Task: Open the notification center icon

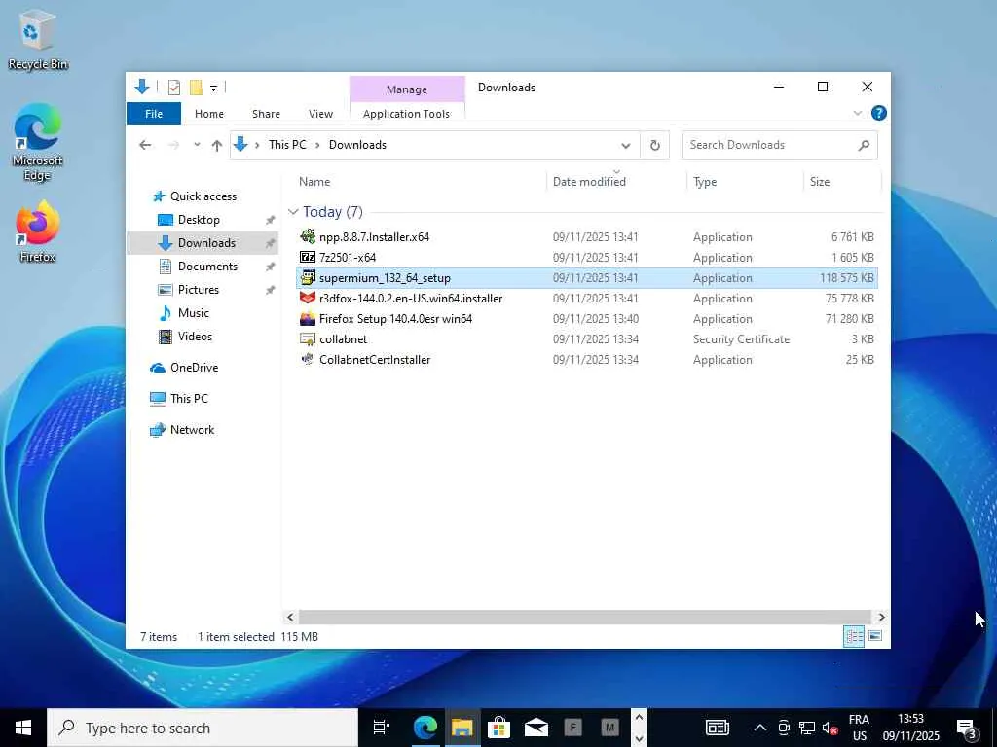Action: coord(967,728)
